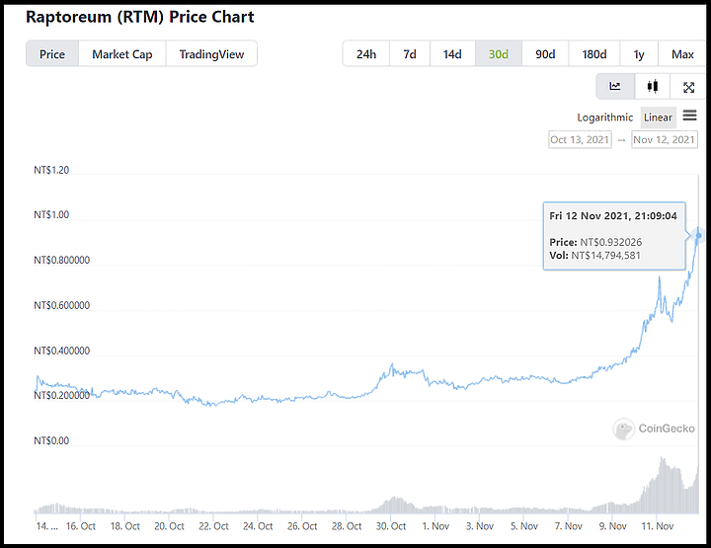Click the tooltip price NT$0.932026
711x548 pixels.
[611, 242]
